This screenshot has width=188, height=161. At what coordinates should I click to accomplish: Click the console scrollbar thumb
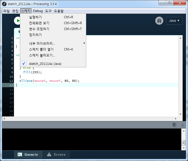184,143
